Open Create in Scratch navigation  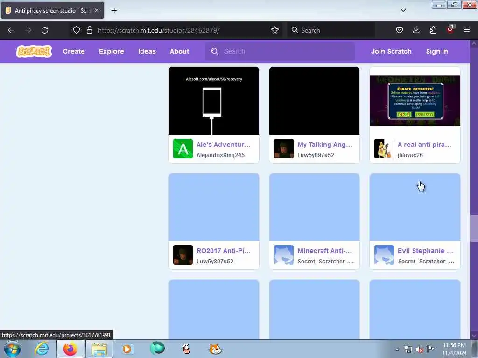point(74,51)
